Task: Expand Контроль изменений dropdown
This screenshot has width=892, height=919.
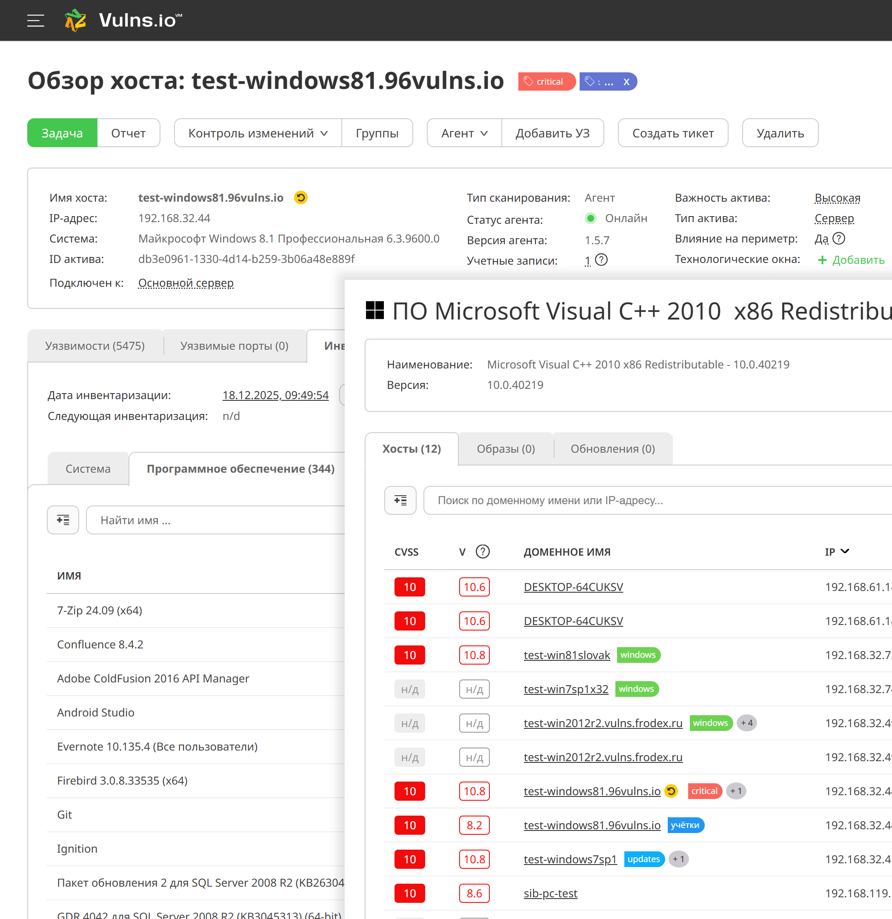Action: (x=257, y=133)
